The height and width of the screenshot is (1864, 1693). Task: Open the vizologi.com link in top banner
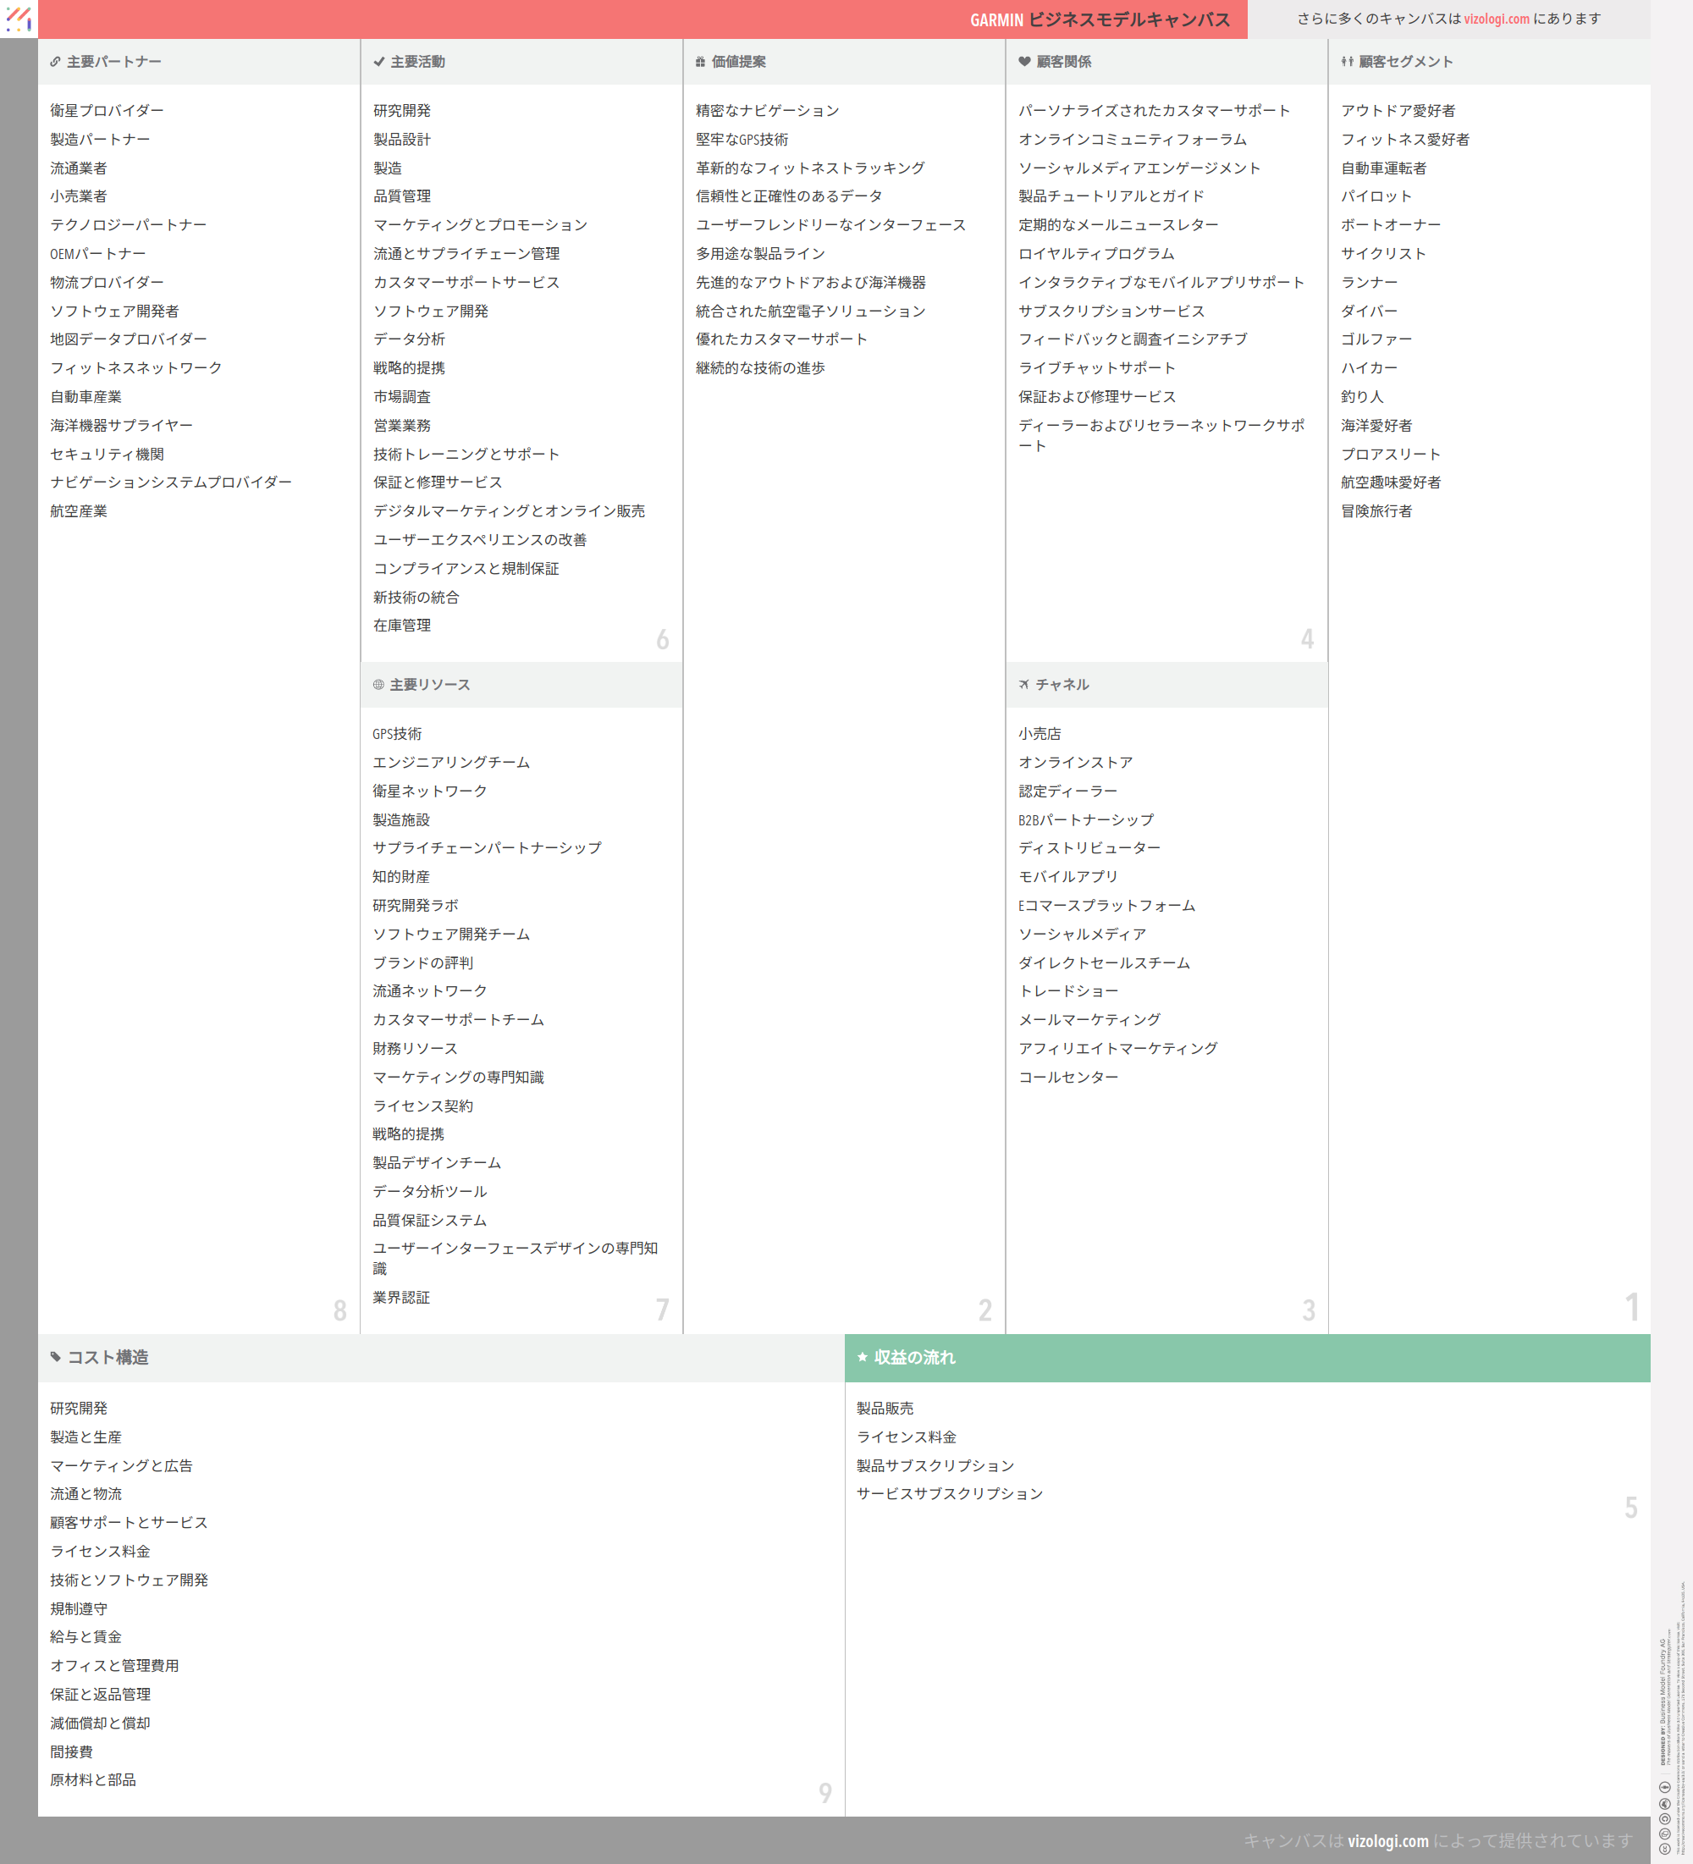[x=1495, y=19]
